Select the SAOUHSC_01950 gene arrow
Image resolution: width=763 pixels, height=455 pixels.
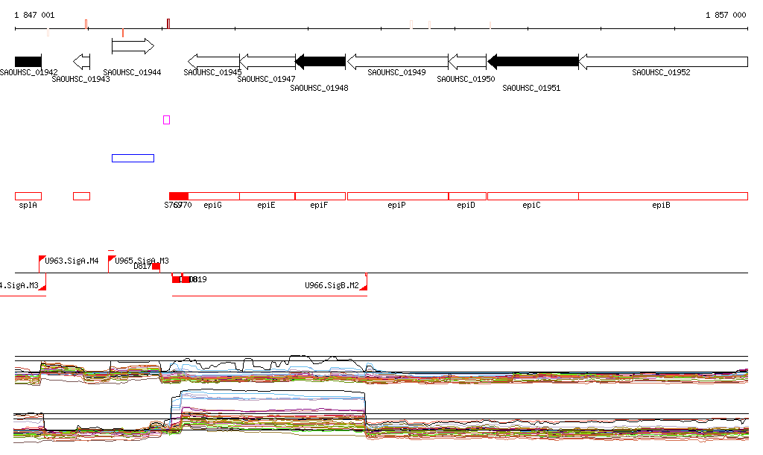coord(467,62)
